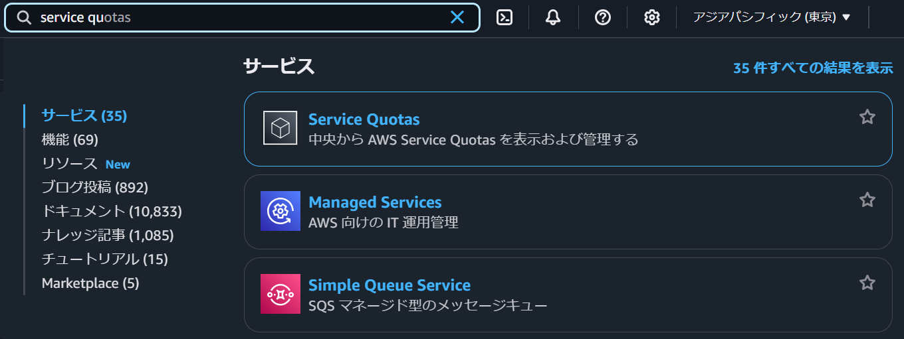
Task: Open the notifications bell
Action: pyautogui.click(x=553, y=18)
